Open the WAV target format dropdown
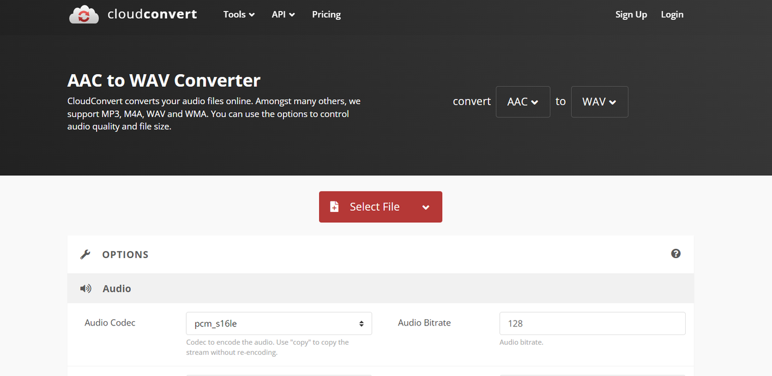Viewport: 772px width, 376px height. pyautogui.click(x=600, y=102)
